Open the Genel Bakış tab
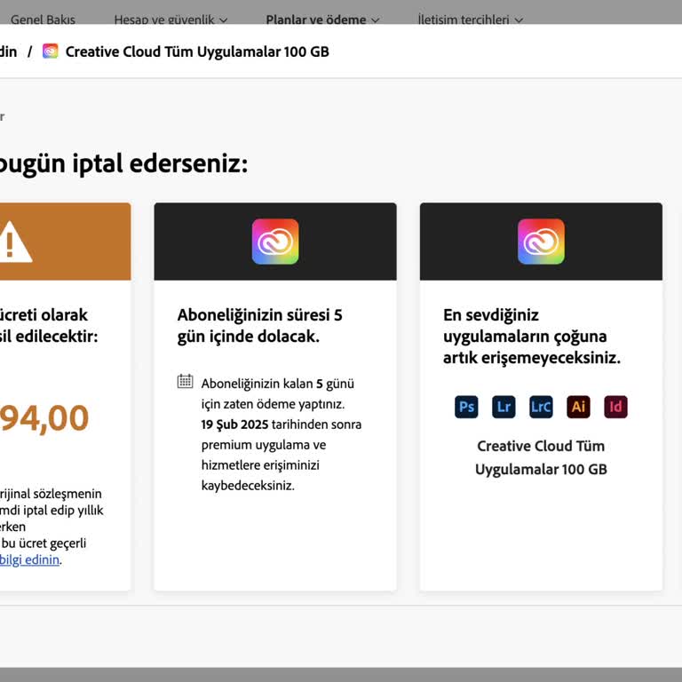This screenshot has height=682, width=682. point(43,20)
